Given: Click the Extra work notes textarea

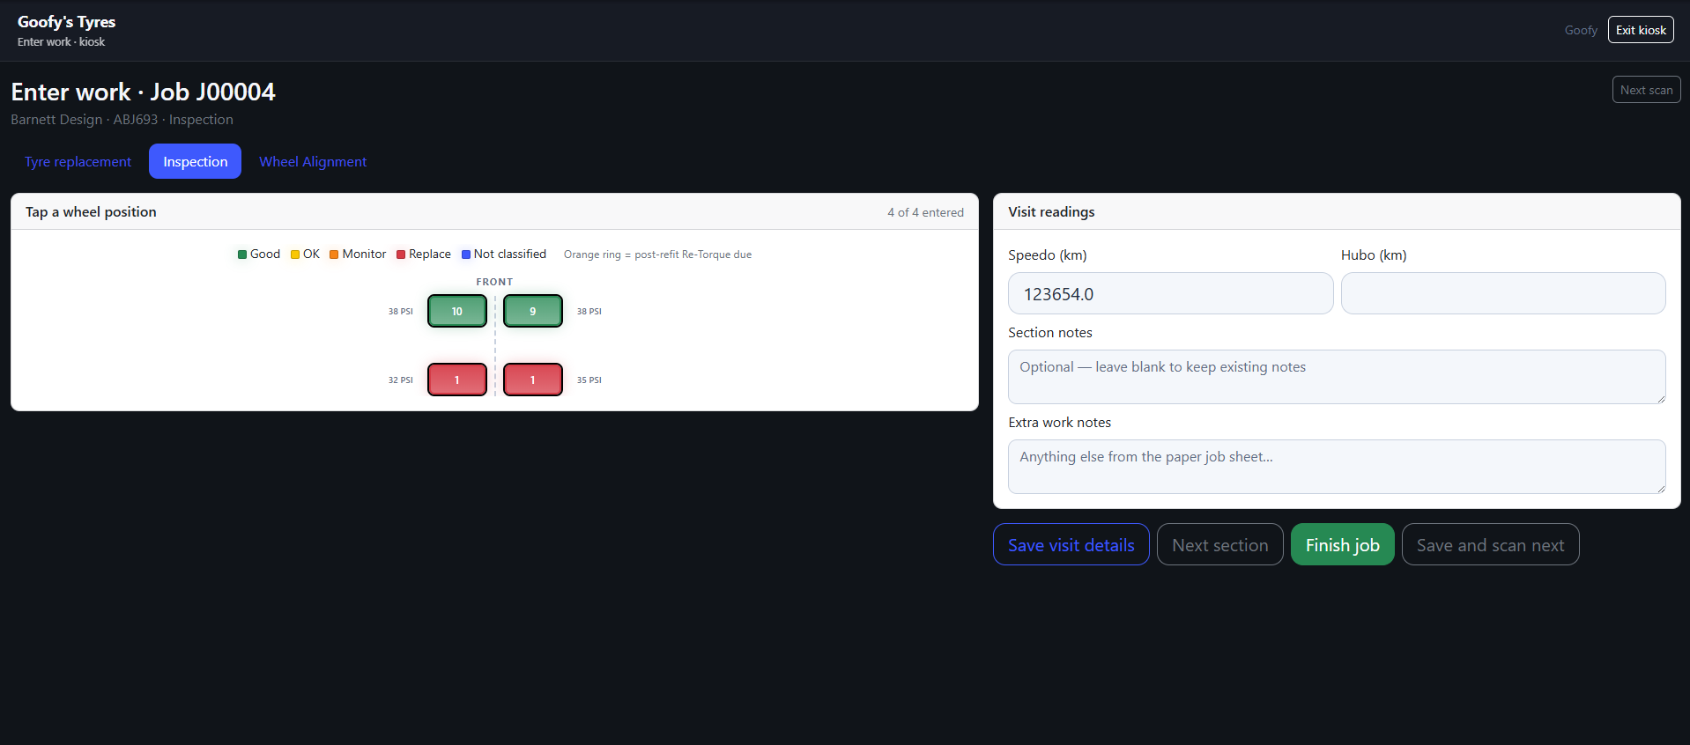Looking at the screenshot, I should click(1337, 467).
